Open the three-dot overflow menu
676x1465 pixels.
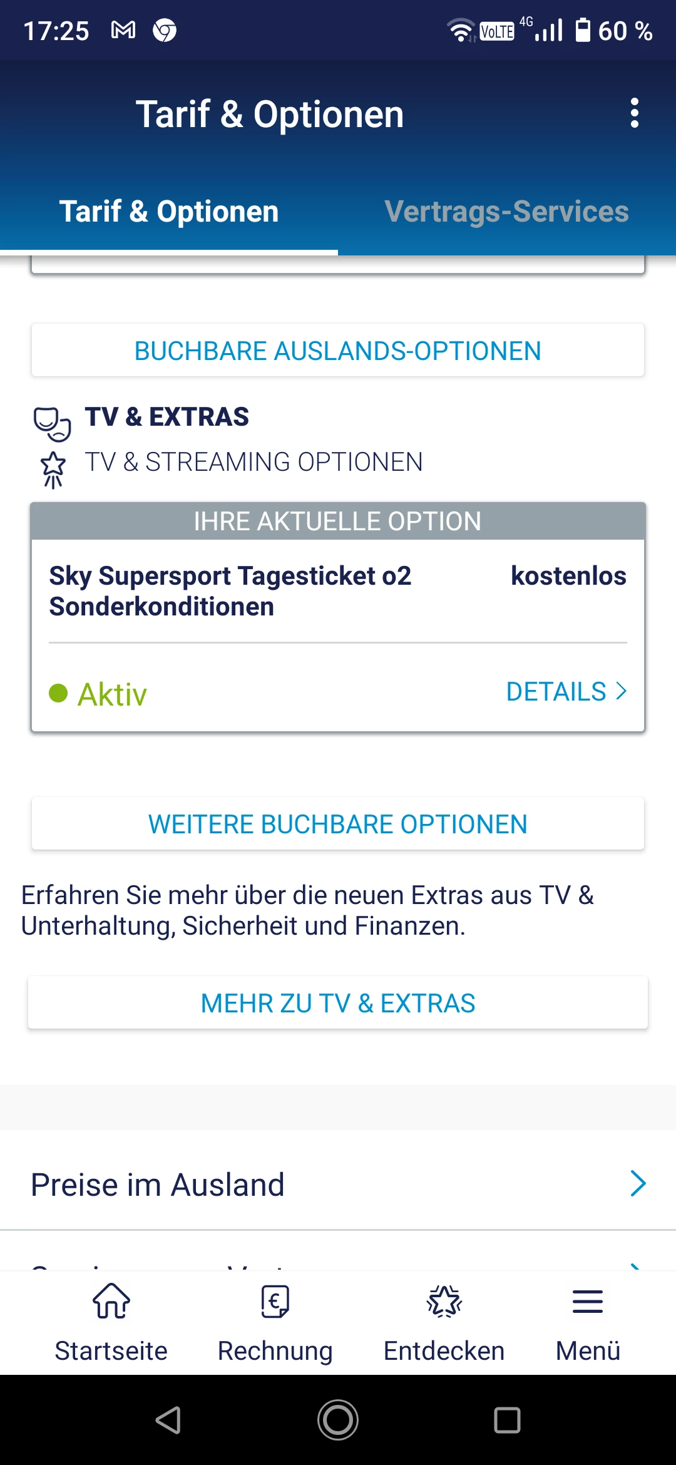point(634,113)
